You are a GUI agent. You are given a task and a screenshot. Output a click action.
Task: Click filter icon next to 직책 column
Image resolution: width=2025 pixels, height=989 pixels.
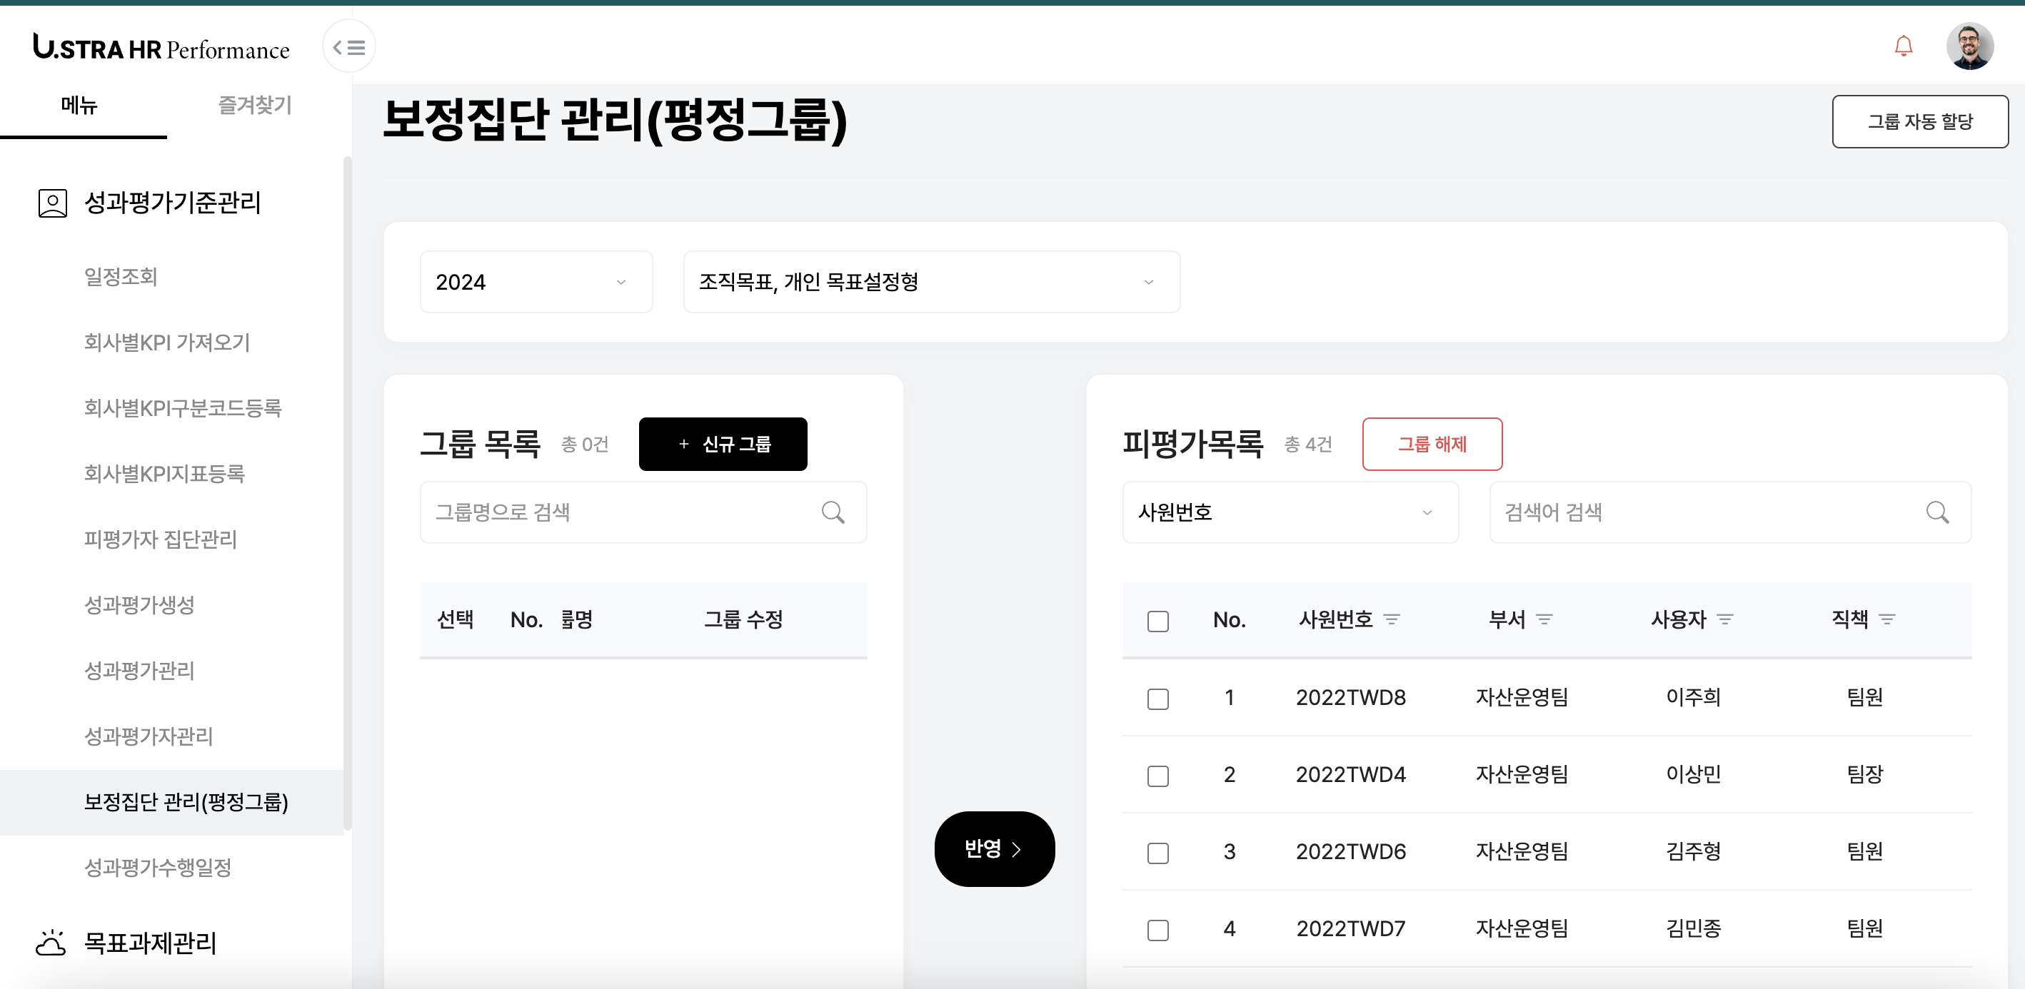(x=1886, y=620)
